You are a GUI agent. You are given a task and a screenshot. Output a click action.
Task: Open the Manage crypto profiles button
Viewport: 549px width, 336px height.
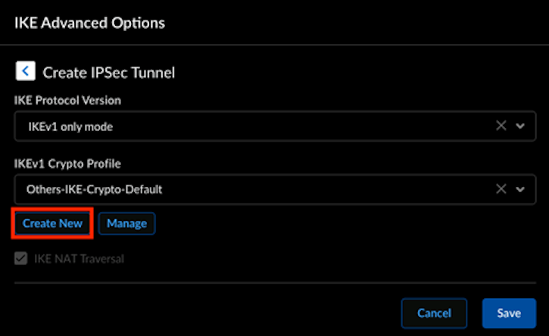coord(126,223)
